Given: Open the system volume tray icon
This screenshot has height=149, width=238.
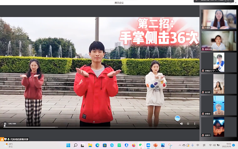Looking at the screenshot, I should 214,145.
